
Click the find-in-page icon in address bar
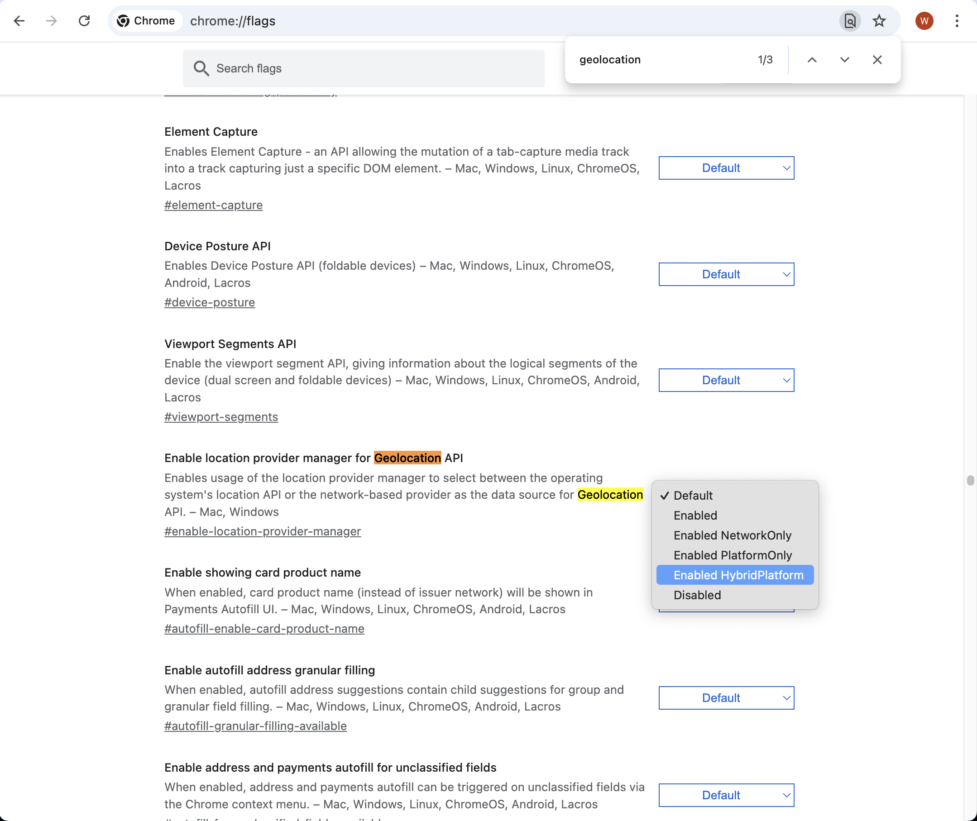tap(850, 21)
